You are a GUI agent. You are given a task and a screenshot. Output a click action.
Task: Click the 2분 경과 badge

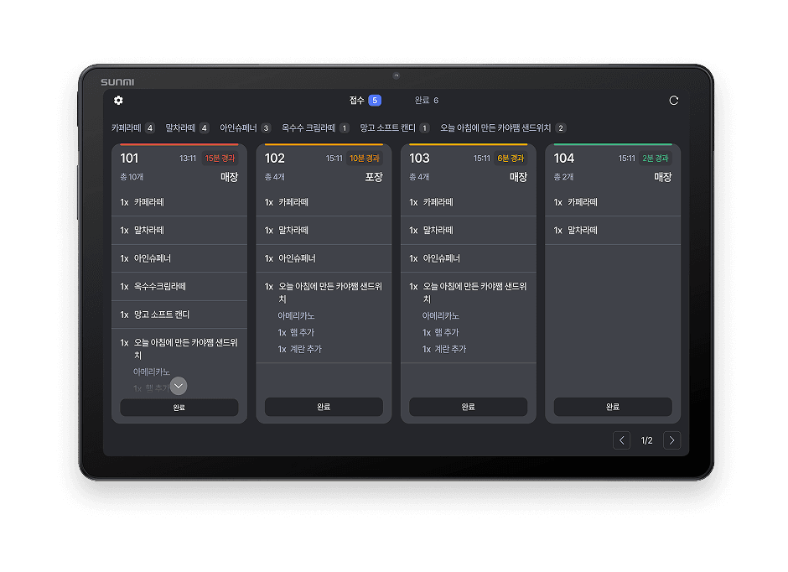pyautogui.click(x=656, y=159)
